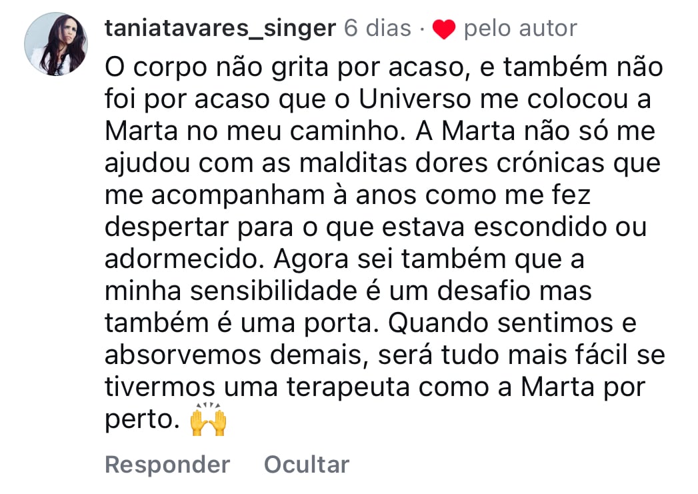Click the 'pelo autor' label

(520, 28)
